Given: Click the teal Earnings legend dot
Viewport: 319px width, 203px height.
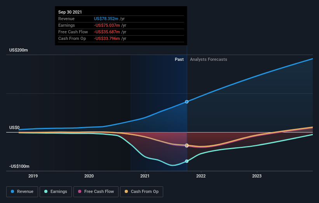Looking at the screenshot, I should 46,191.
